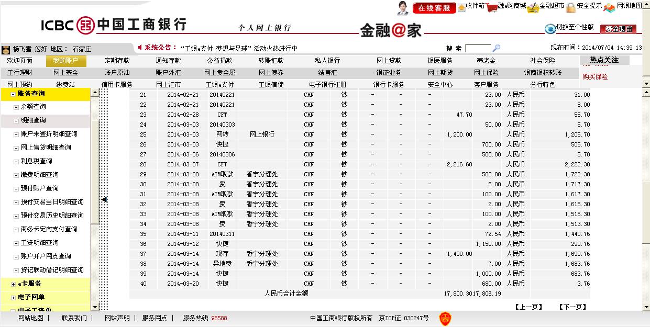Screen dimensions: 650x327
Task: Select 预付账户查询 in the sidebar
Action: coord(40,188)
